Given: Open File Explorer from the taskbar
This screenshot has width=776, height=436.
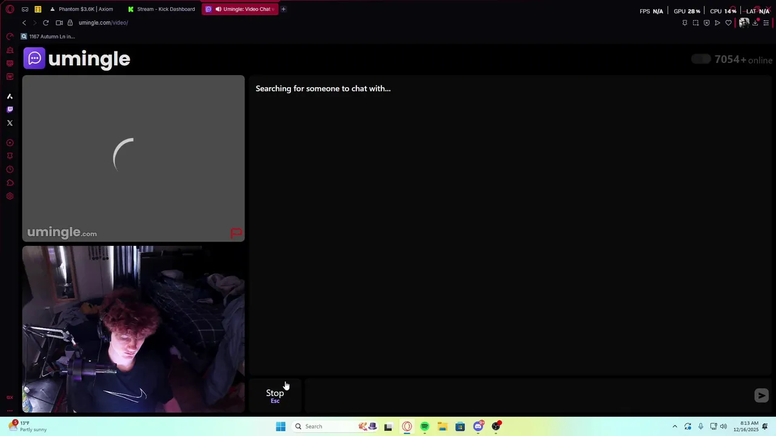Looking at the screenshot, I should (x=443, y=426).
